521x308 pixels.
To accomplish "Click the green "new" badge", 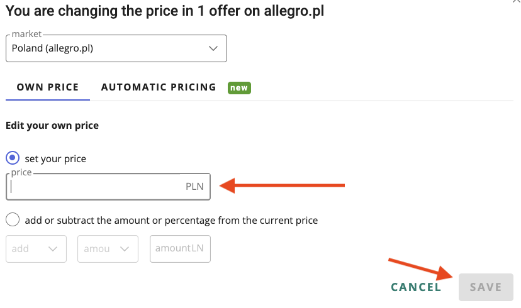I will click(239, 88).
